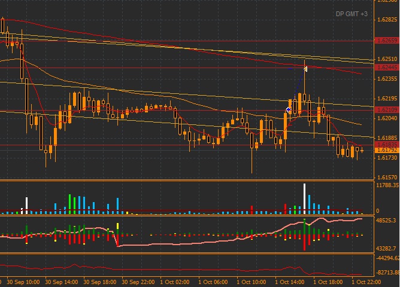Click the 1 Oct 18:00 time label
The height and width of the screenshot is (287, 400).
tap(328, 282)
